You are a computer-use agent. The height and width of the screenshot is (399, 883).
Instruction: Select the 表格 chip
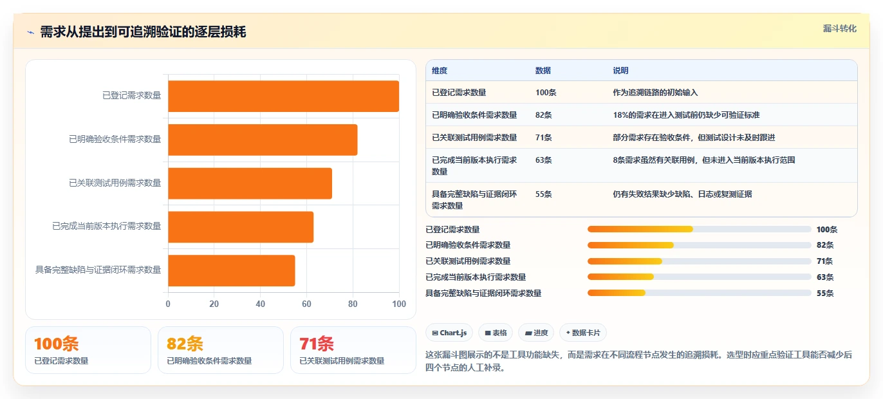point(496,333)
